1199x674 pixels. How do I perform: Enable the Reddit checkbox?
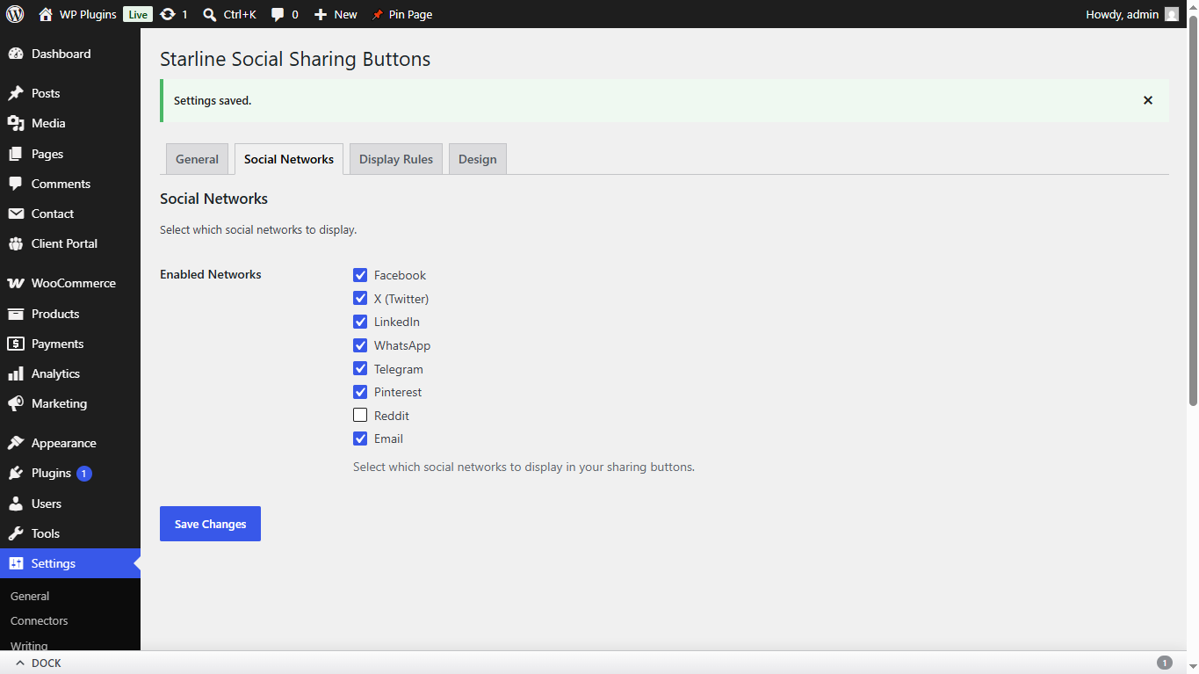(360, 416)
